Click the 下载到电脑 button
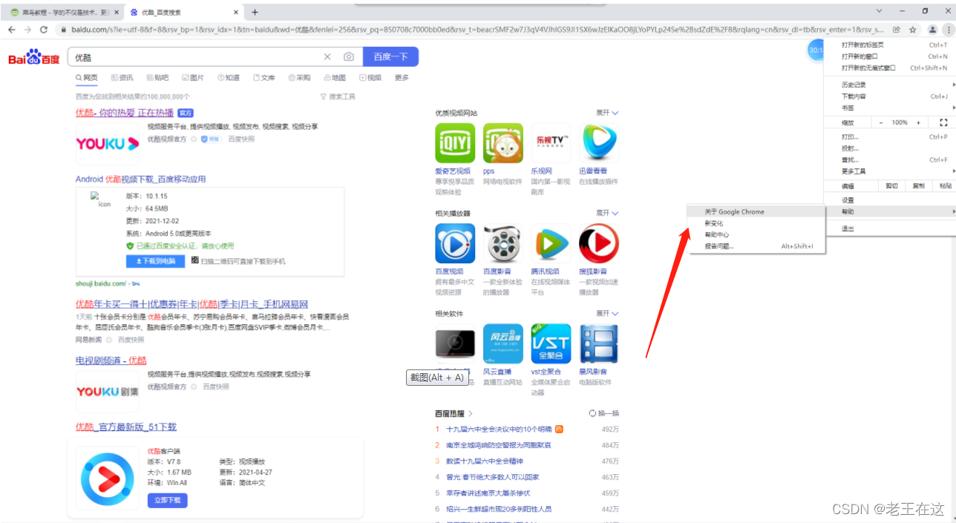The height and width of the screenshot is (523, 956). (155, 261)
